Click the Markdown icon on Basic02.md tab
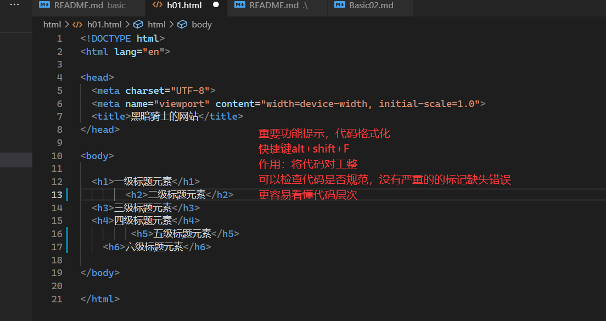This screenshot has height=321, width=606. [339, 5]
